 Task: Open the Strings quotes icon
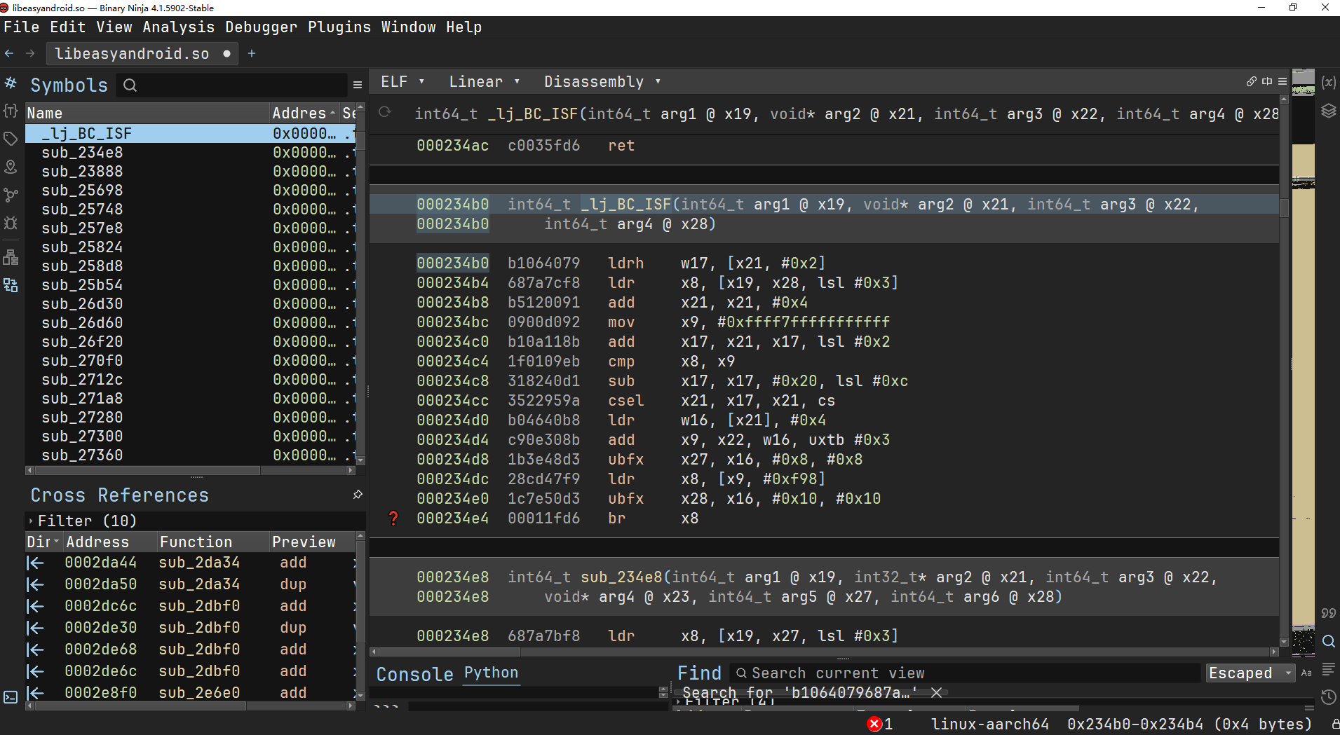coord(1328,613)
